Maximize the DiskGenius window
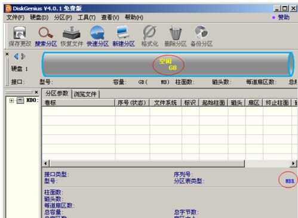 point(285,8)
